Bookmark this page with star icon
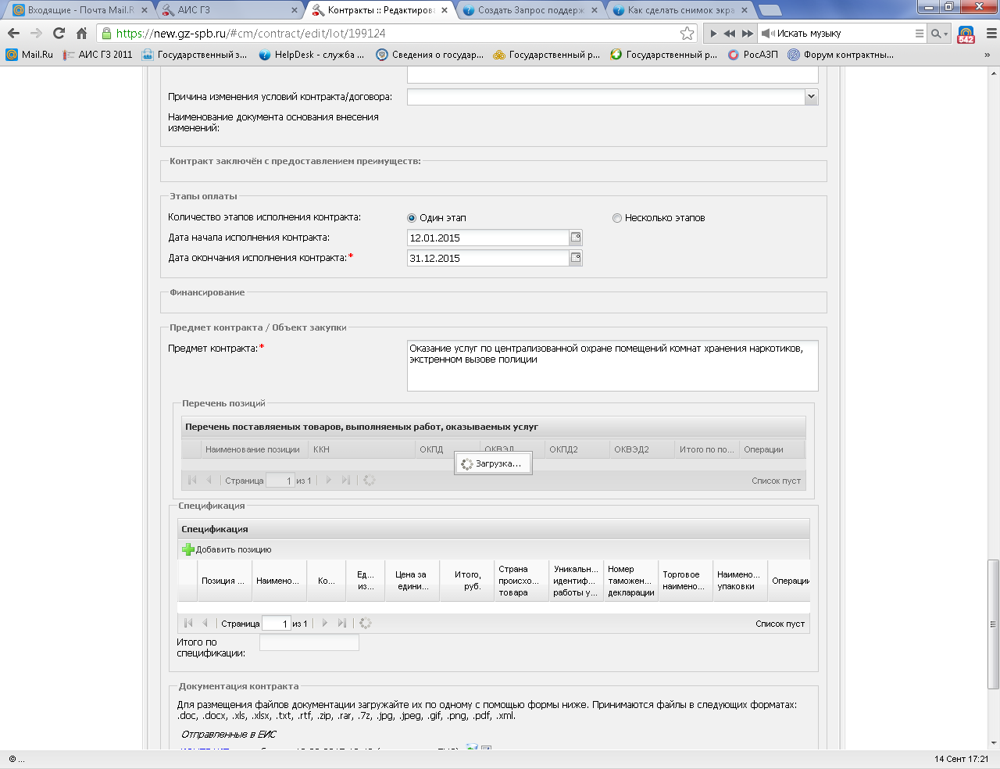 tap(687, 34)
